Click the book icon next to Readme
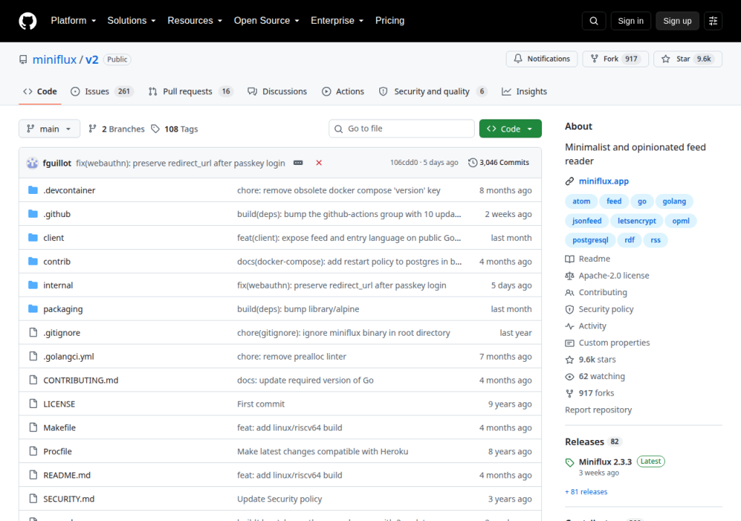The image size is (741, 521). (569, 259)
